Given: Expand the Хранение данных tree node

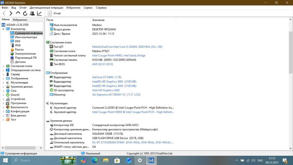Looking at the screenshot, I should [x=3, y=86].
